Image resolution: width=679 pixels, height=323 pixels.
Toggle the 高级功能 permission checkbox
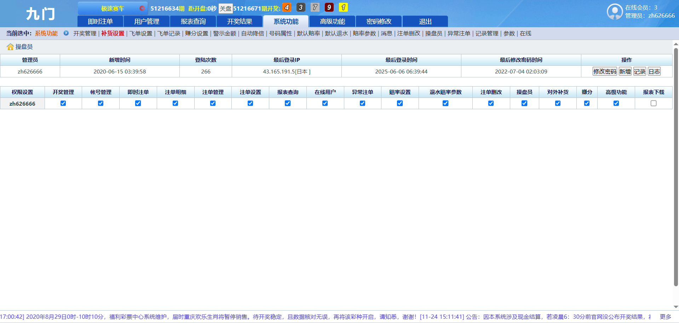coord(616,103)
